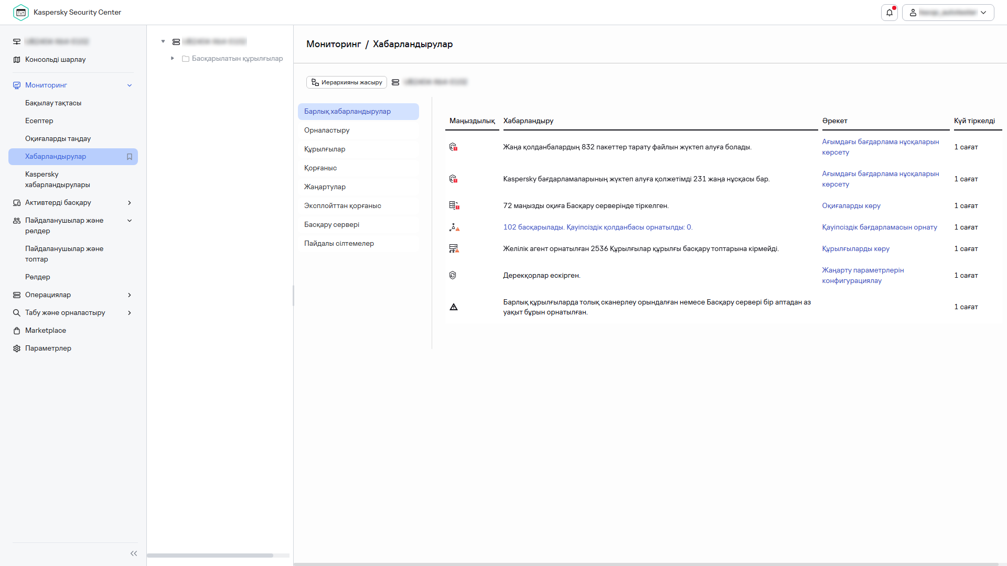1007x566 pixels.
Task: Select the Орналастыру notification category
Action: point(327,130)
